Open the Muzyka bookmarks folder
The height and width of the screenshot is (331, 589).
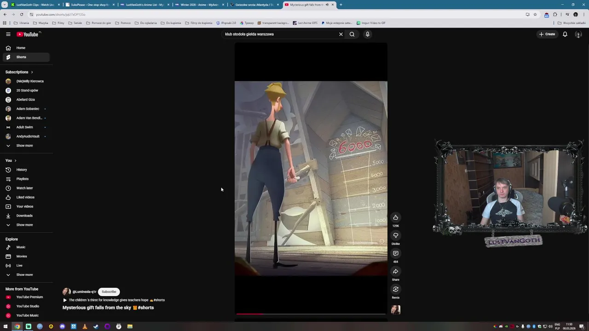tap(40, 23)
